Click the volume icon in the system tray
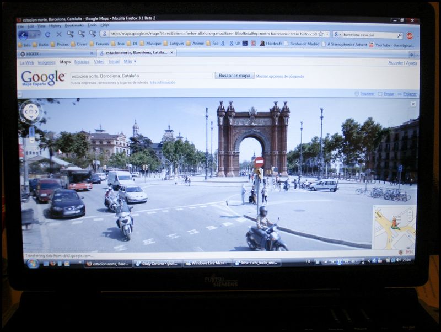The image size is (441, 332). (x=398, y=260)
